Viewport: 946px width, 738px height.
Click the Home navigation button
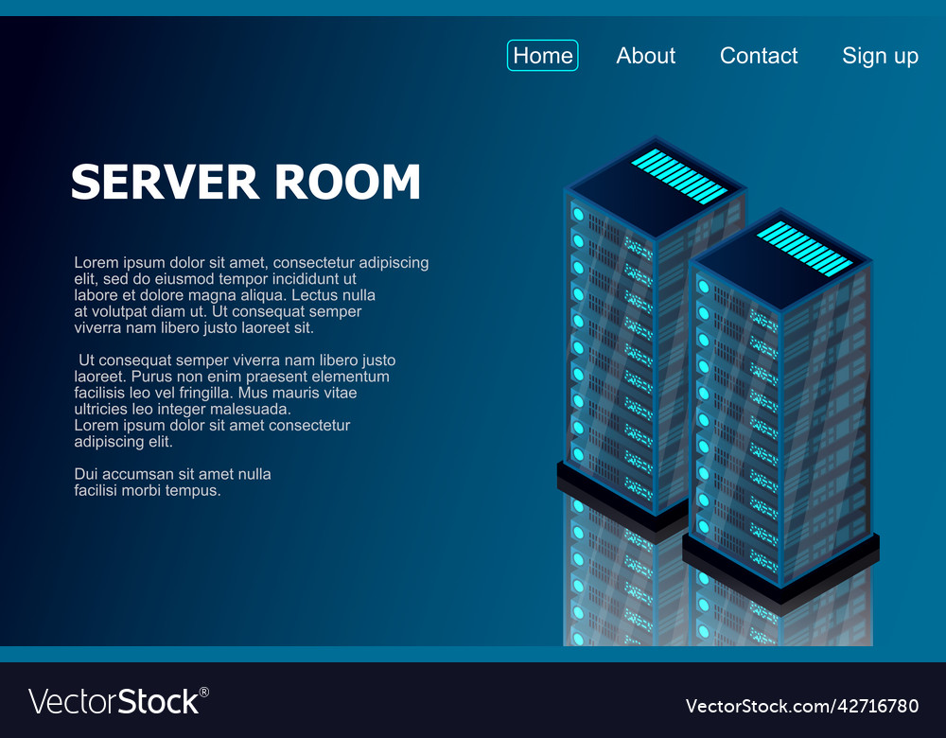click(x=542, y=56)
